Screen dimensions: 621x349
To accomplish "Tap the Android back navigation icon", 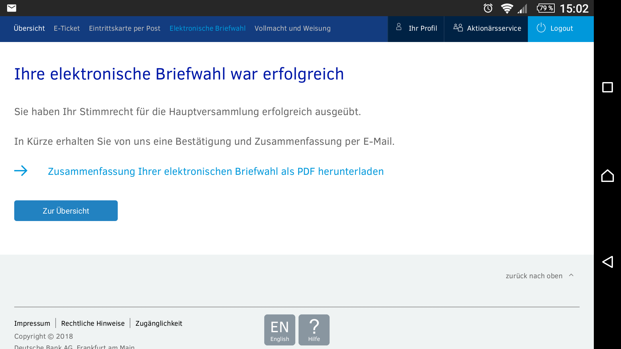I will point(608,262).
